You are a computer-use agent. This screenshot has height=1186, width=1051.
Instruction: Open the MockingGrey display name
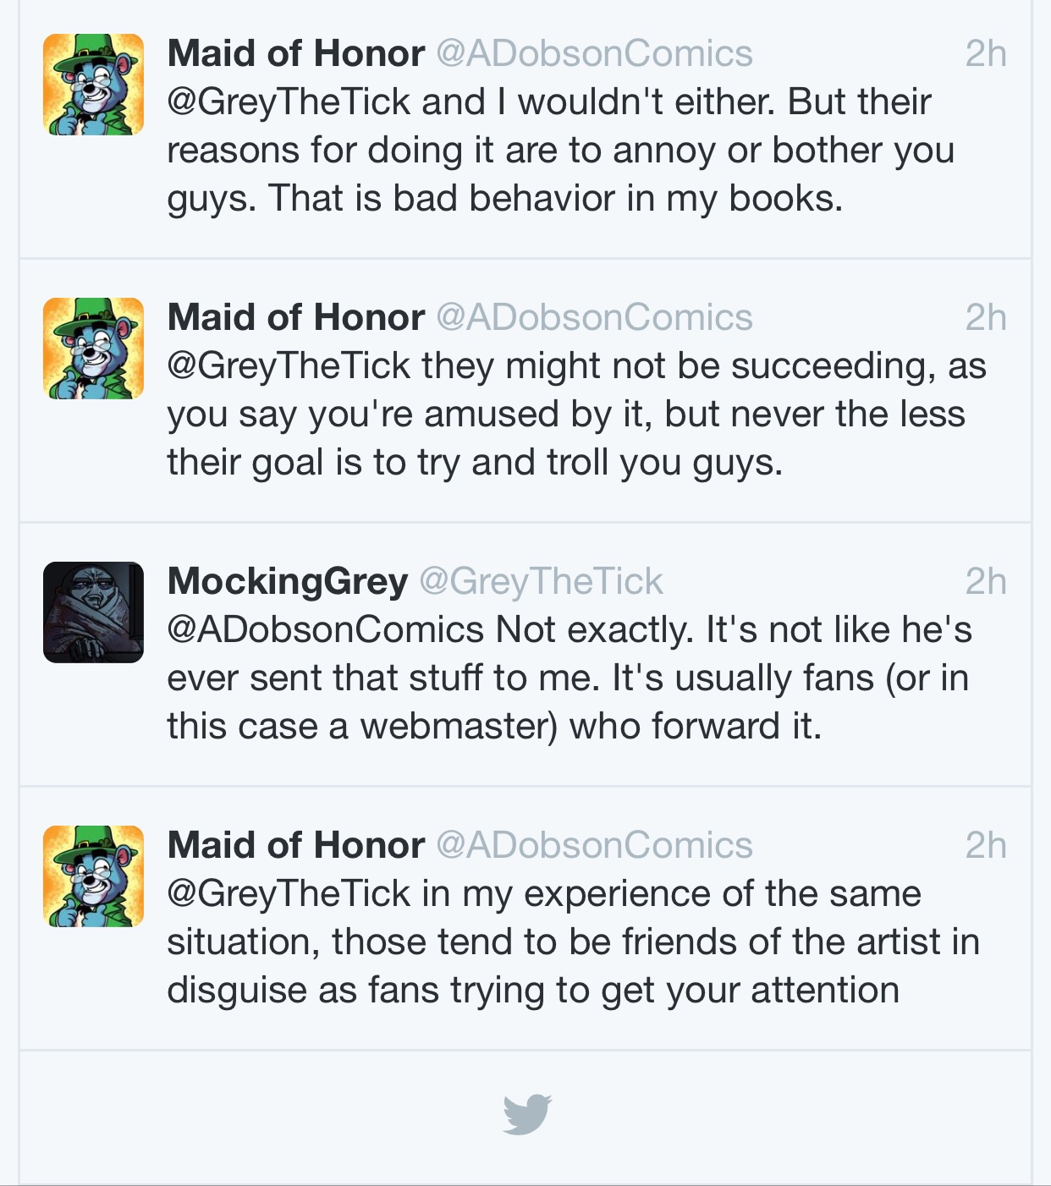point(288,582)
